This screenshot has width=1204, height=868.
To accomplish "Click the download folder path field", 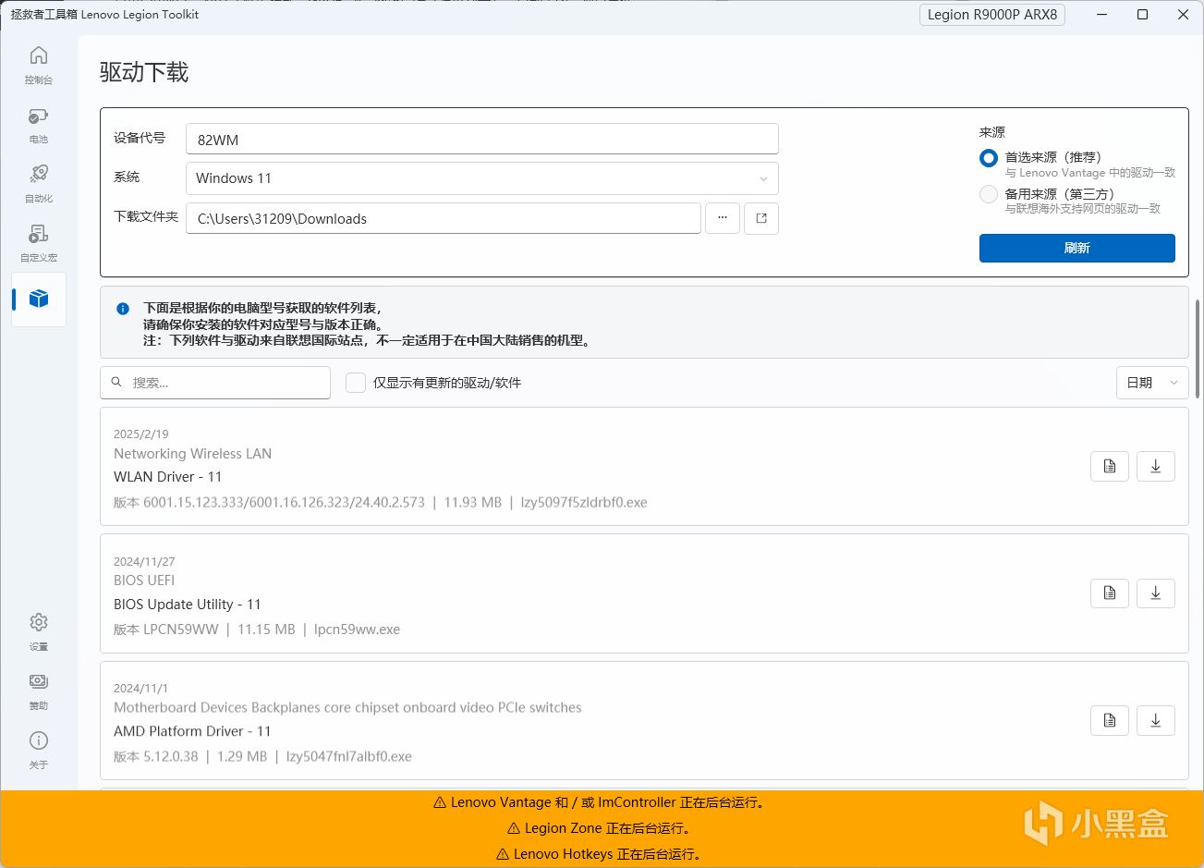I will pos(444,218).
